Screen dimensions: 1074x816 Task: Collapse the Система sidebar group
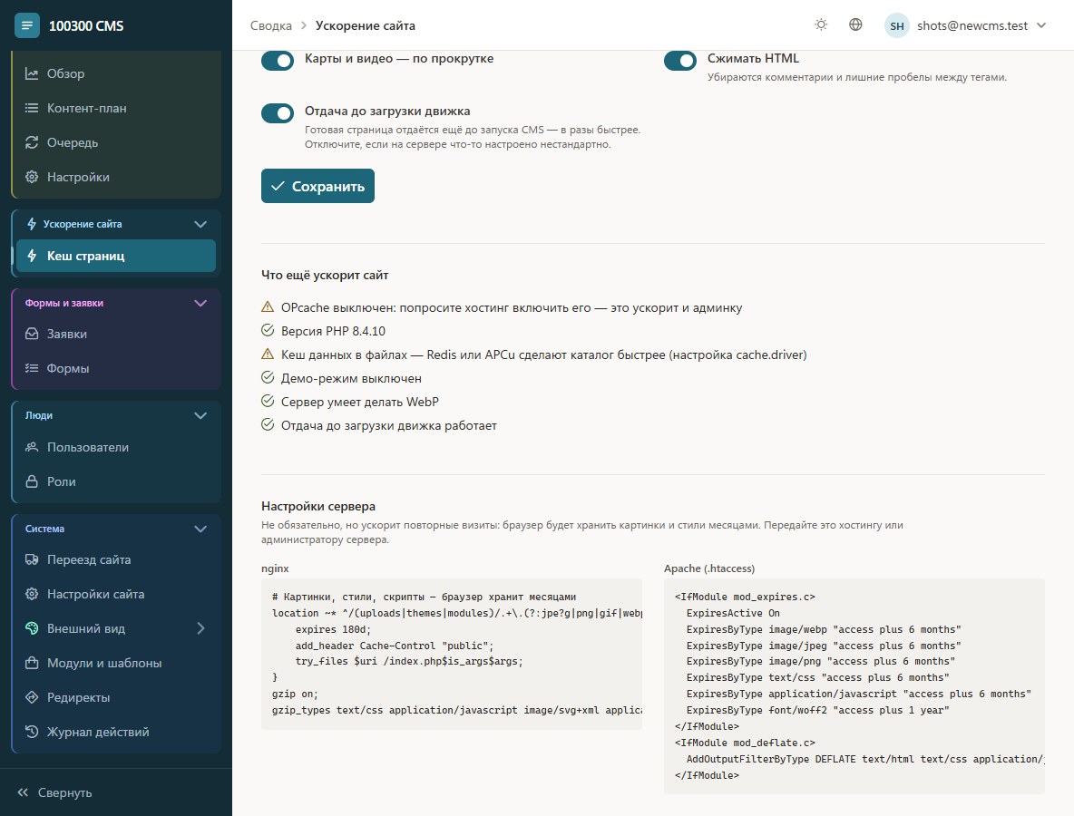click(x=200, y=529)
